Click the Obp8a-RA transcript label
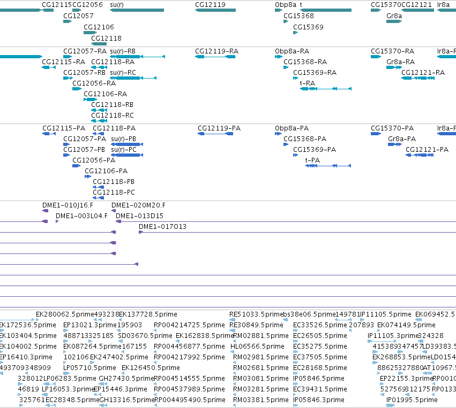 [x=292, y=51]
